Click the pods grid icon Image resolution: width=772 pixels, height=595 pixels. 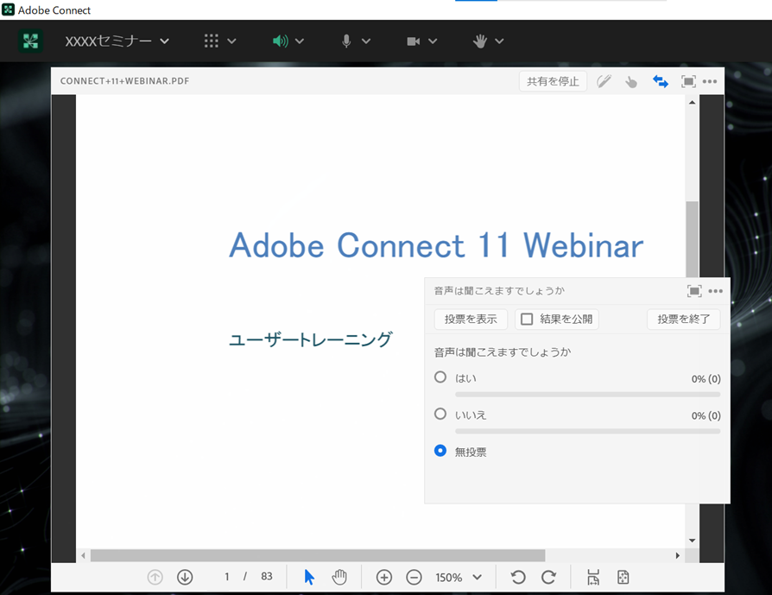pos(212,41)
